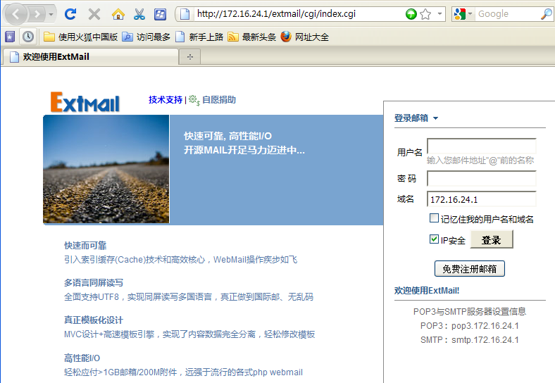Click the 域名 field showing 172.16.24.1

(481, 199)
